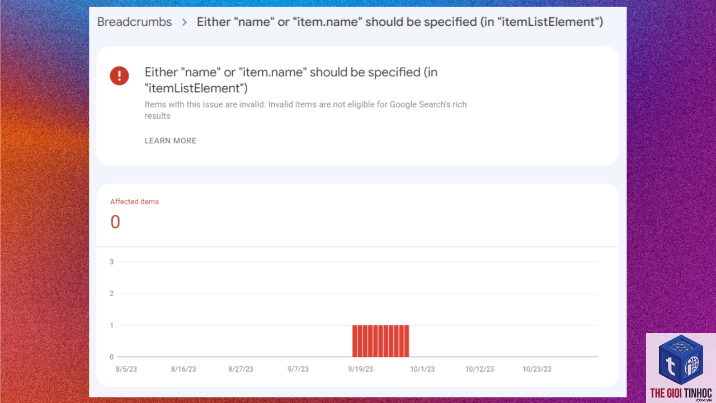
Task: Click the red bar group in chart
Action: [x=380, y=341]
